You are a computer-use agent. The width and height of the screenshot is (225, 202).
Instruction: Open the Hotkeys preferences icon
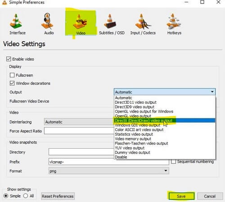(174, 22)
